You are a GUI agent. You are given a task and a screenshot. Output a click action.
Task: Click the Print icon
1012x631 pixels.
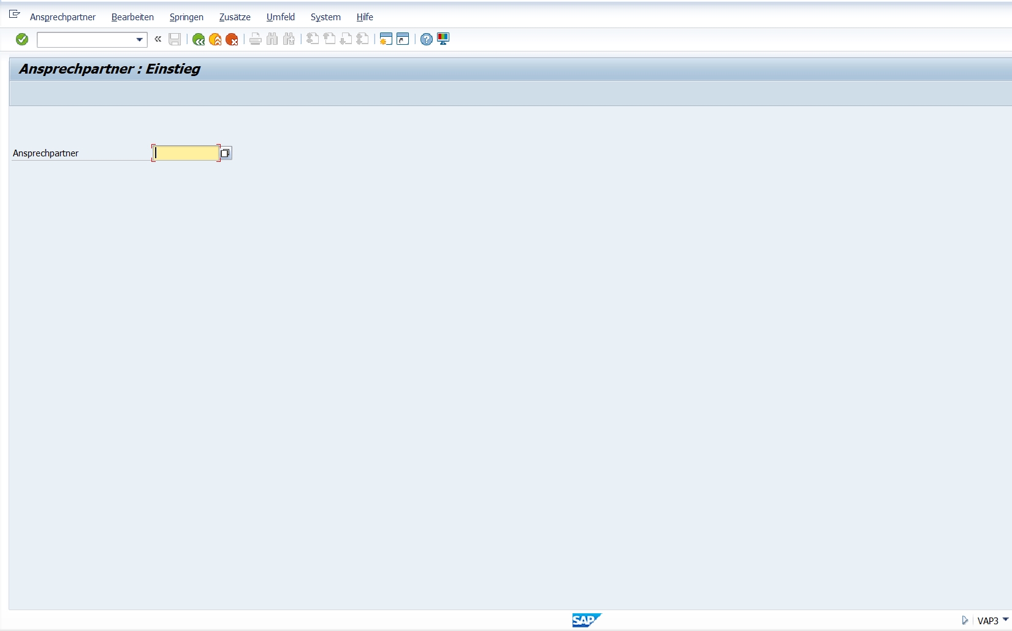[x=256, y=39]
